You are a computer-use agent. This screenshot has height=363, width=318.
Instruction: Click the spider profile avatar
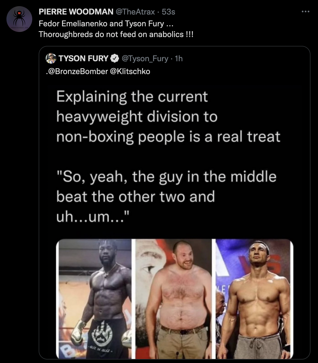pos(19,19)
